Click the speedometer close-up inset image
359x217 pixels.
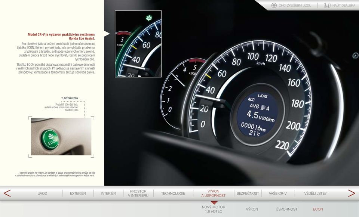click(138, 44)
